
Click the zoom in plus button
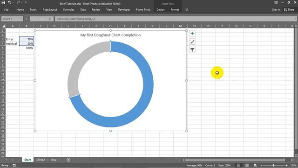tap(286, 165)
